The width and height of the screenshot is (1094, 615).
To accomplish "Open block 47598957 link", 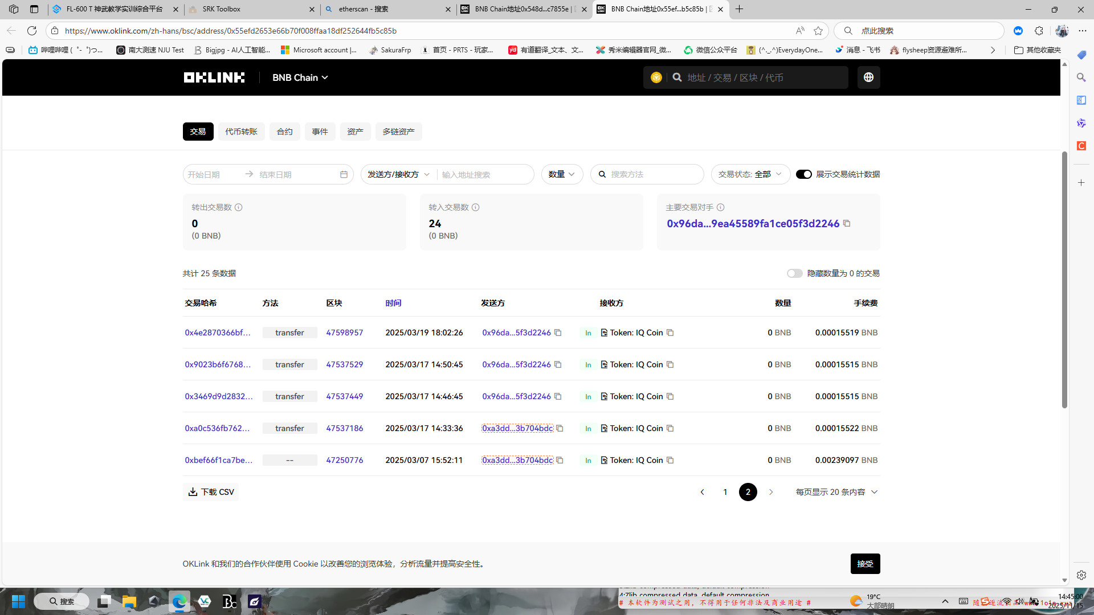I will click(344, 333).
